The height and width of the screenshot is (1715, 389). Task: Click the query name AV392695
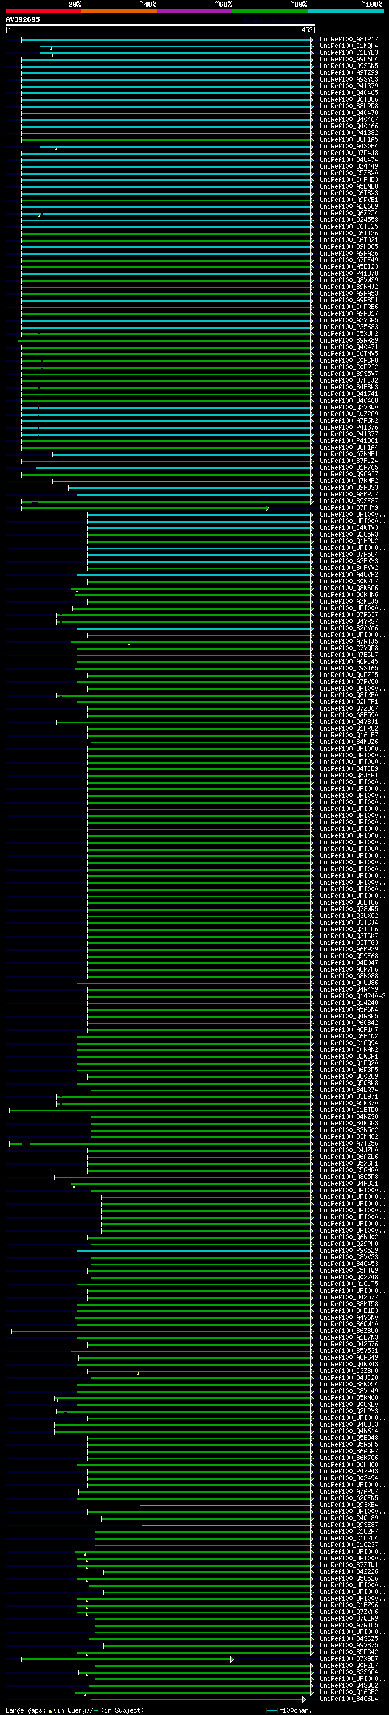(x=22, y=19)
